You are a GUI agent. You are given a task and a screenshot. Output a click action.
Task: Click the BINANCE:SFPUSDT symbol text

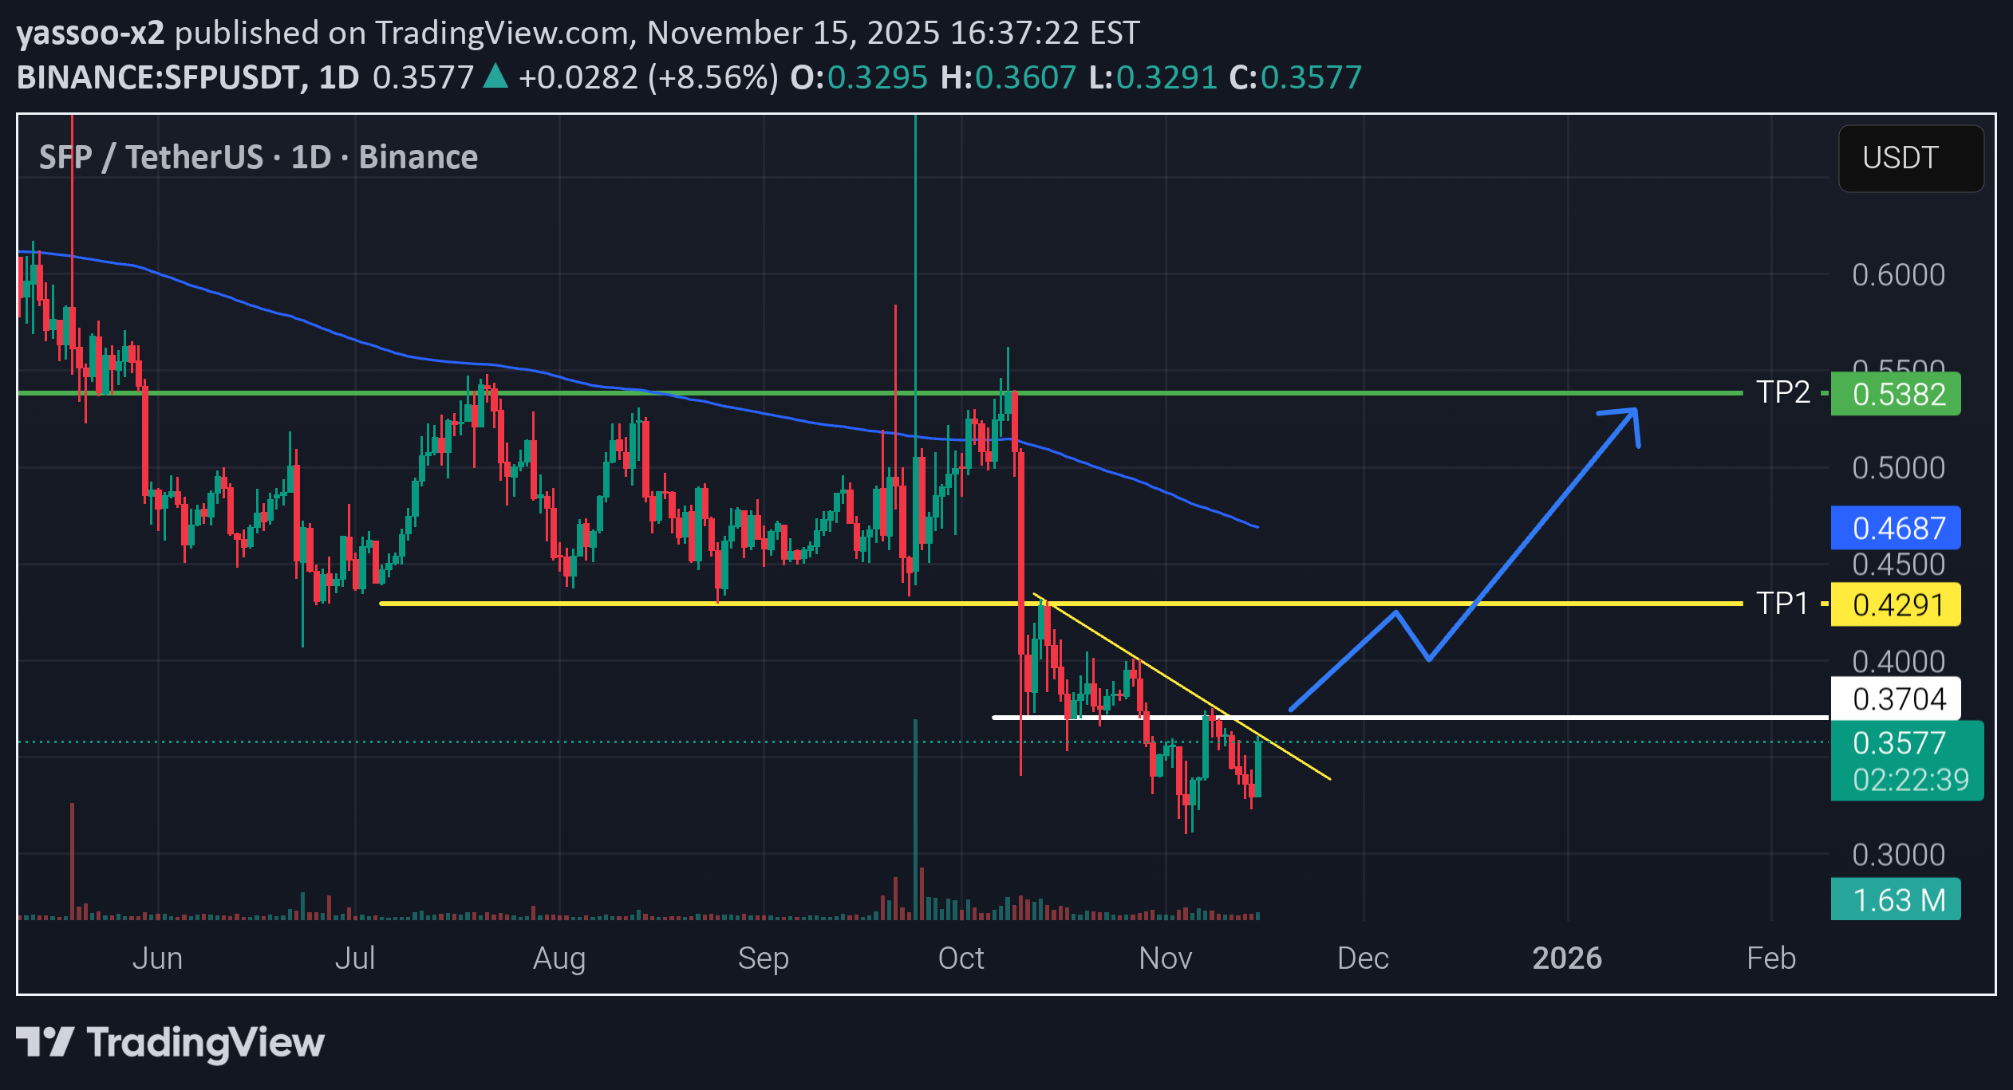coord(158,77)
